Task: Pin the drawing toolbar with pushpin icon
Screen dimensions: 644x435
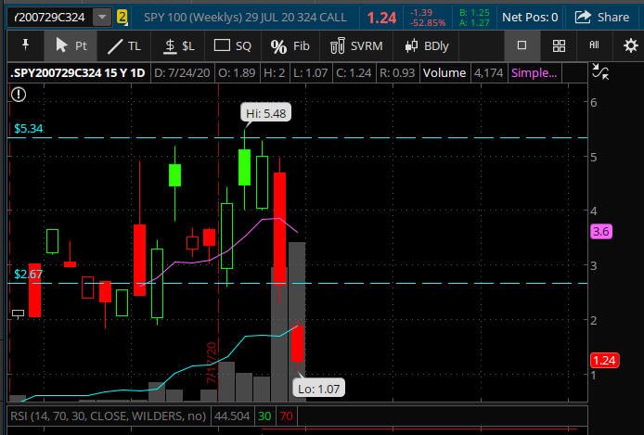Action: 24,45
